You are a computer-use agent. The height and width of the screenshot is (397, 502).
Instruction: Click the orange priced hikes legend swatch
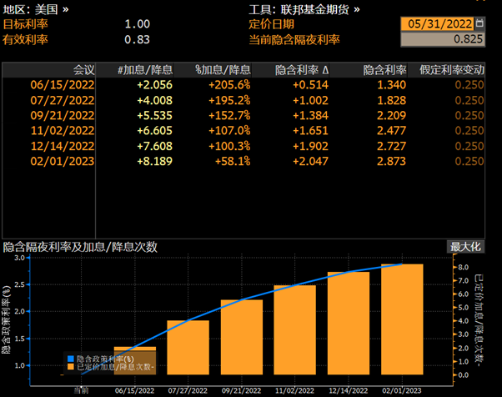[x=69, y=366]
